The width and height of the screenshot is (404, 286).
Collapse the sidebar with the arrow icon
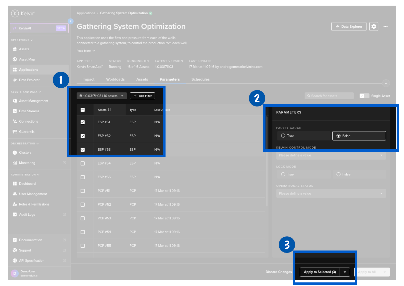point(71,21)
